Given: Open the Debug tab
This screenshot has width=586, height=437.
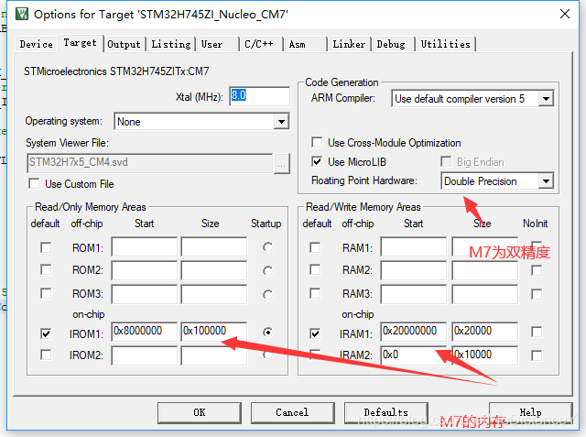Looking at the screenshot, I should point(390,44).
